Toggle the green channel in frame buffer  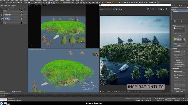[x=117, y=9]
